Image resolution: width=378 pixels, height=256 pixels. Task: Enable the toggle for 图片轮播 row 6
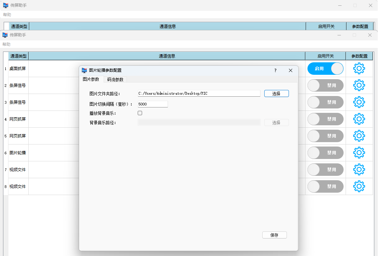[x=325, y=153]
